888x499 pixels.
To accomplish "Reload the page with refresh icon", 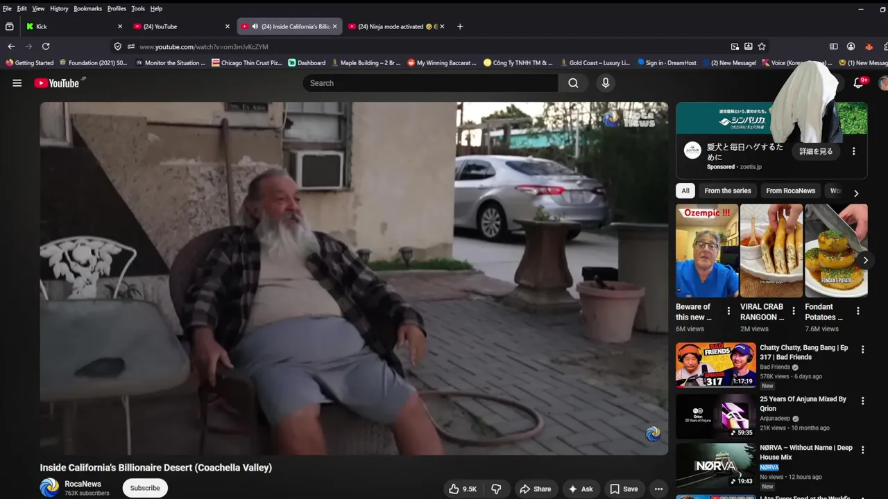I will (x=46, y=46).
